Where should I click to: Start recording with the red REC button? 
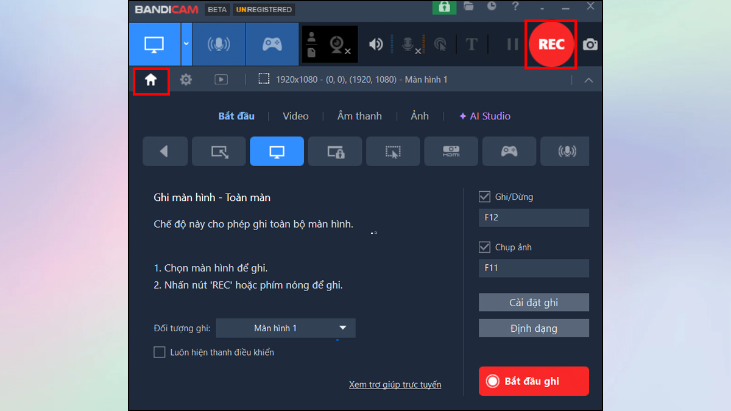[551, 44]
